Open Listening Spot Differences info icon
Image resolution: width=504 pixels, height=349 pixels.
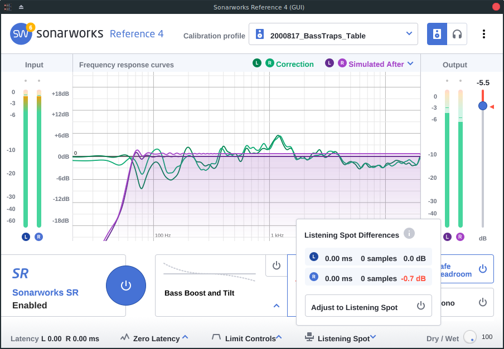409,233
